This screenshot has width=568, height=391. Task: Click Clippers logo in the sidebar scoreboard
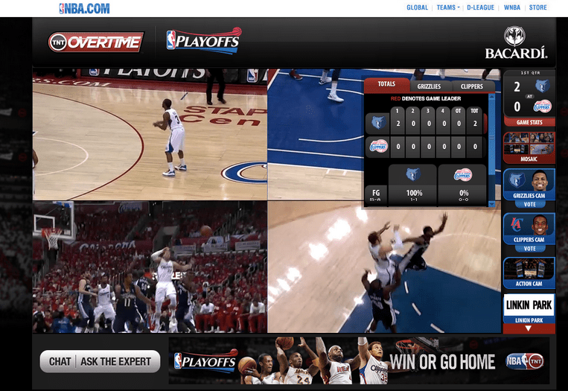tap(542, 107)
